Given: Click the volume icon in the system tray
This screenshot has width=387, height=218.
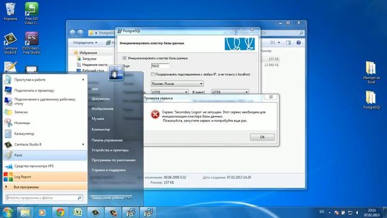Looking at the screenshot, I should coord(357,213).
